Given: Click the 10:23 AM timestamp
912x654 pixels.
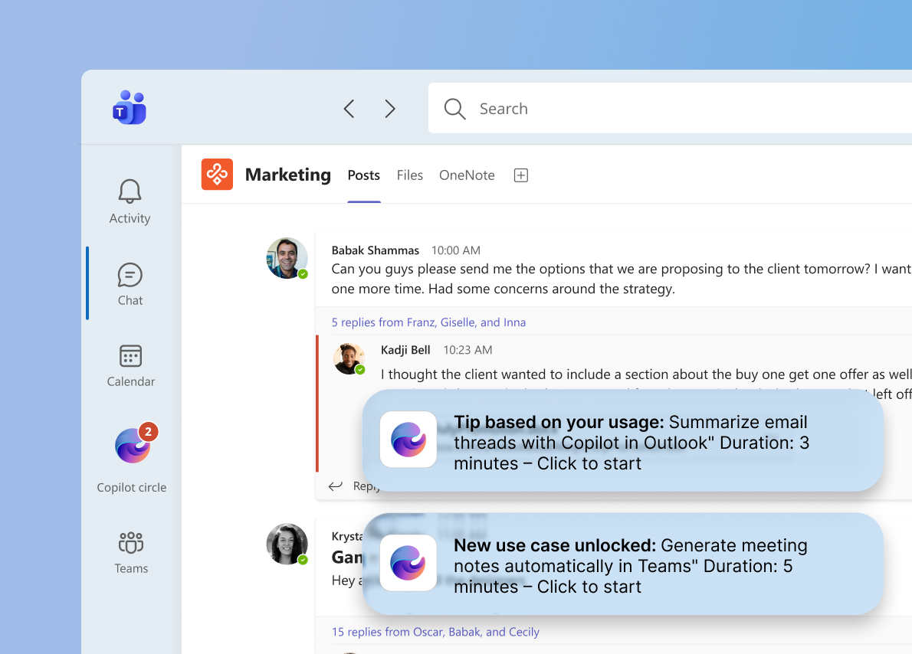Looking at the screenshot, I should (467, 350).
